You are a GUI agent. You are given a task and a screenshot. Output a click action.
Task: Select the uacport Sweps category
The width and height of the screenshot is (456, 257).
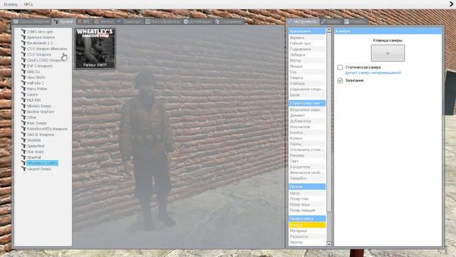point(39,169)
